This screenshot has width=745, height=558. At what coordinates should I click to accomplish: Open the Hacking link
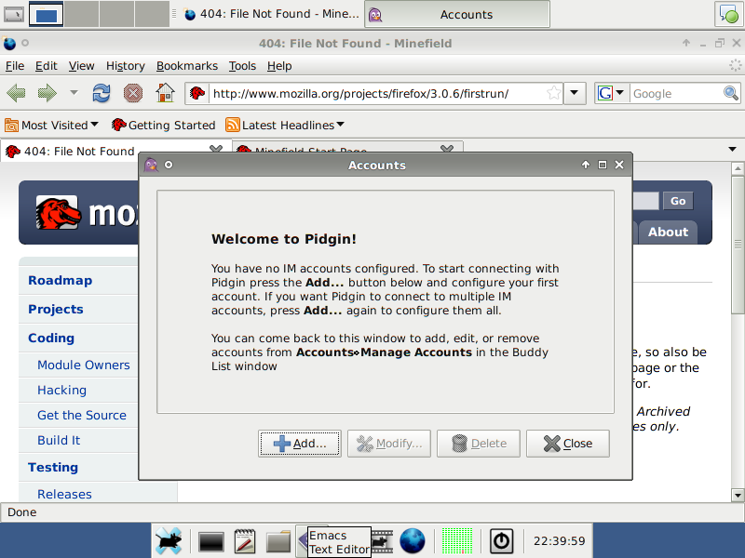(61, 390)
